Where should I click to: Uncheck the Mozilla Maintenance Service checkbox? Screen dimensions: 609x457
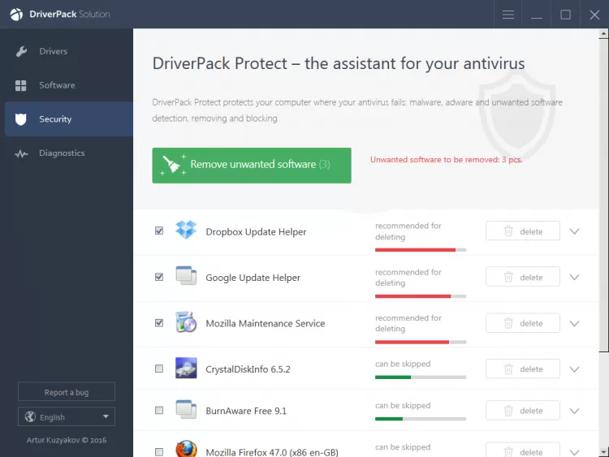159,323
